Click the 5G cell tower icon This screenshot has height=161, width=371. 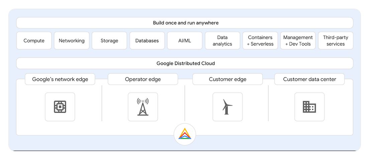(143, 107)
